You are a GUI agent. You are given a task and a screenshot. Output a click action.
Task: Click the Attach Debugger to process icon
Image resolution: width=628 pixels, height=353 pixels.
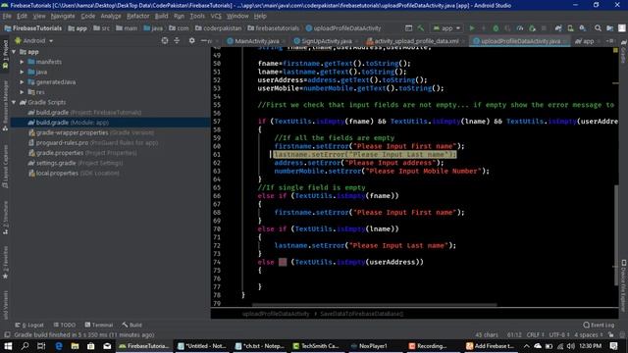532,28
